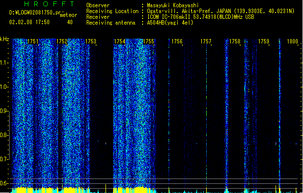Image resolution: width=303 pixels, height=193 pixels.
Task: Click the 1752 time marker
Action: click(62, 41)
